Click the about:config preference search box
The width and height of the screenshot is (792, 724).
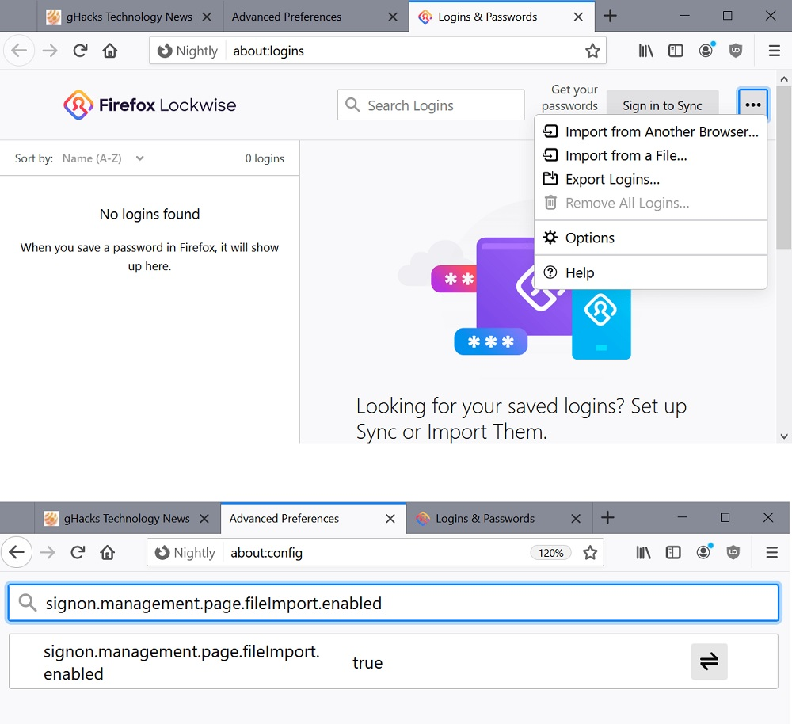click(394, 604)
